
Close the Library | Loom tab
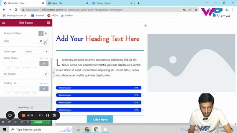click(131, 3)
